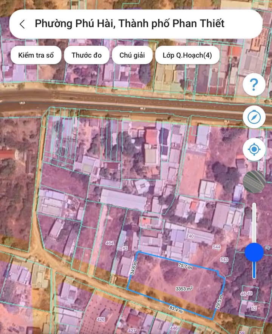
Task: Open Kiểm tra sổ
Action: click(36, 55)
